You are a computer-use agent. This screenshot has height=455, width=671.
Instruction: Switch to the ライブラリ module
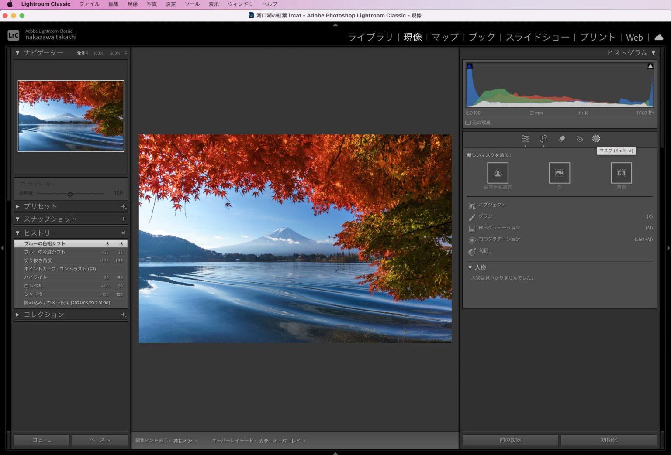[370, 38]
